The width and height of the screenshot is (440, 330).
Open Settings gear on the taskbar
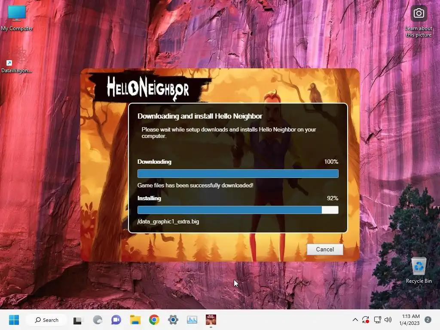tap(173, 320)
